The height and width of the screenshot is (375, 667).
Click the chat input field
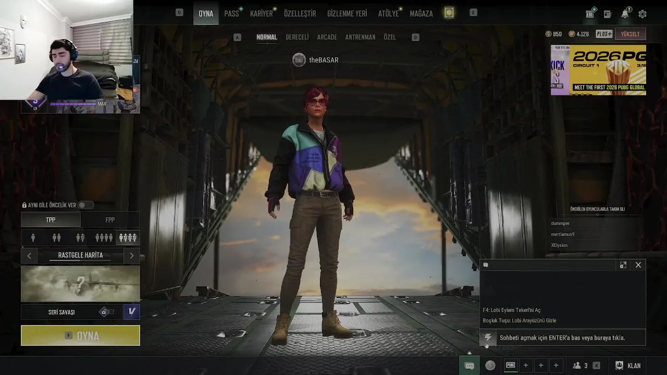(571, 337)
